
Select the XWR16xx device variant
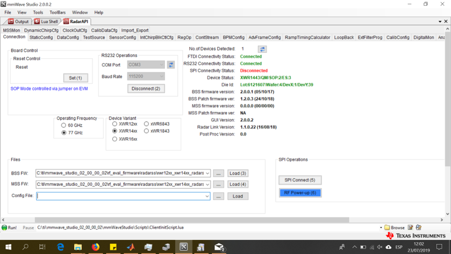(114, 139)
